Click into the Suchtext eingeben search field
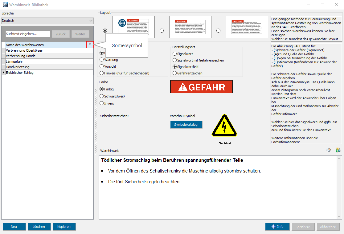The image size is (344, 234). (x=28, y=34)
